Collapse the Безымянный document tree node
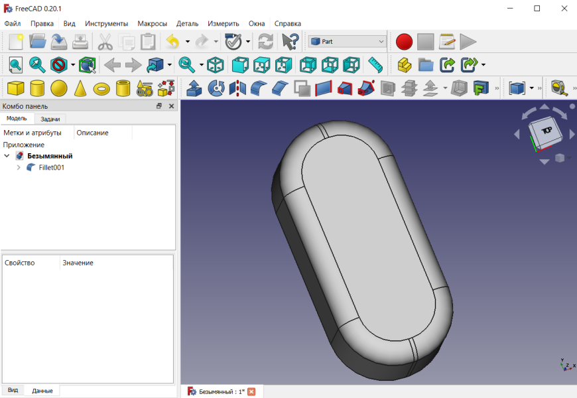 tap(7, 156)
